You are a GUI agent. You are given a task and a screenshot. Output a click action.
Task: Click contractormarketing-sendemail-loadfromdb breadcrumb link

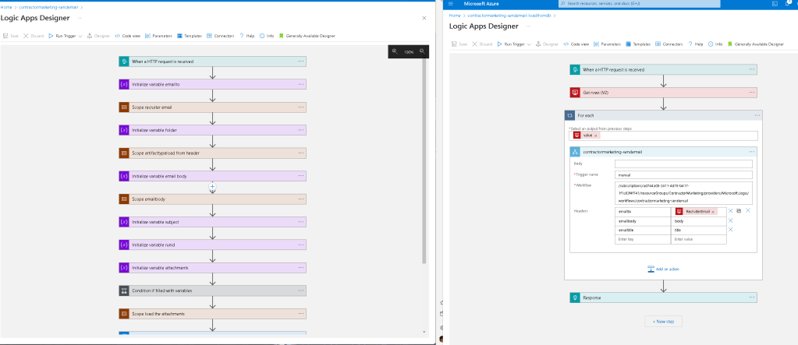tap(509, 16)
